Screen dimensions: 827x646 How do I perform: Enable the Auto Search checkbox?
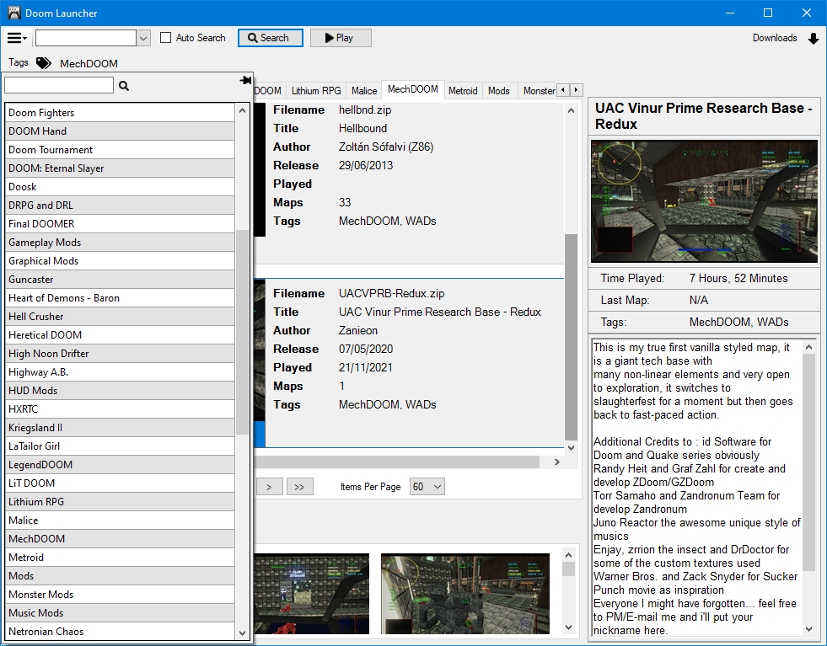(166, 38)
